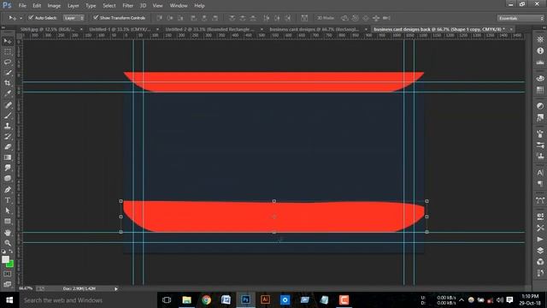Open the 3D menu
The image size is (547, 308).
pos(143,6)
